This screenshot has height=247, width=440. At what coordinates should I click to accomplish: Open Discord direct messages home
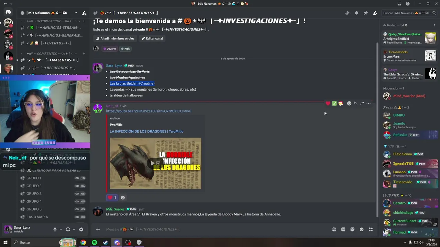point(8,12)
